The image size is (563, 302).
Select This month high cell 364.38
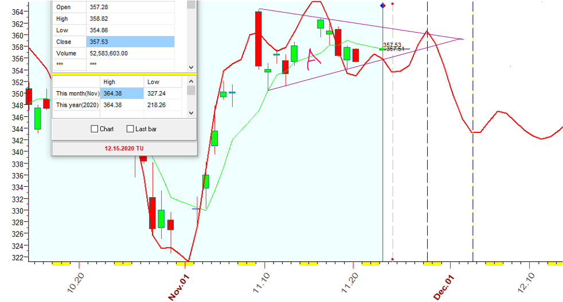(x=122, y=93)
